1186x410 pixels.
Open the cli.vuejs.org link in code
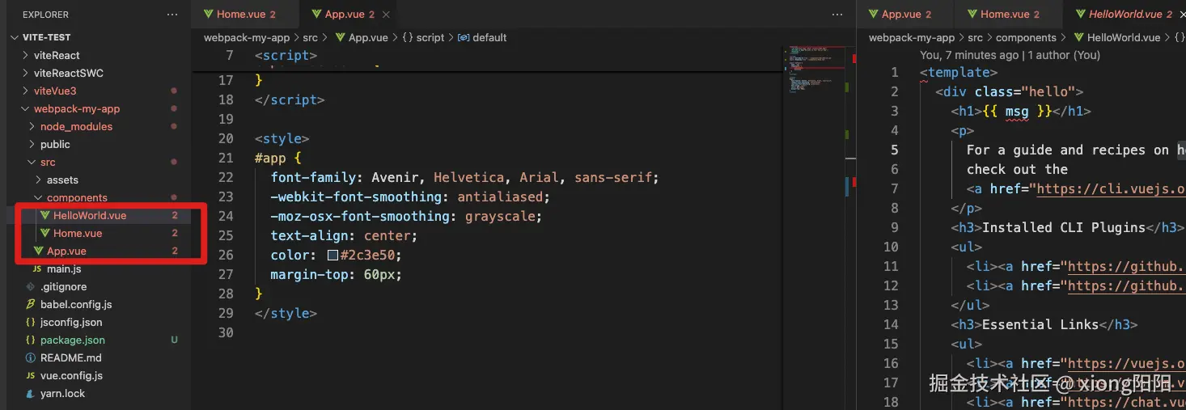1110,189
